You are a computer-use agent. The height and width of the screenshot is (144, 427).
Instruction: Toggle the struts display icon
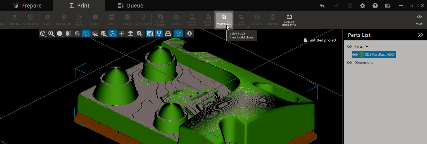pos(168,34)
